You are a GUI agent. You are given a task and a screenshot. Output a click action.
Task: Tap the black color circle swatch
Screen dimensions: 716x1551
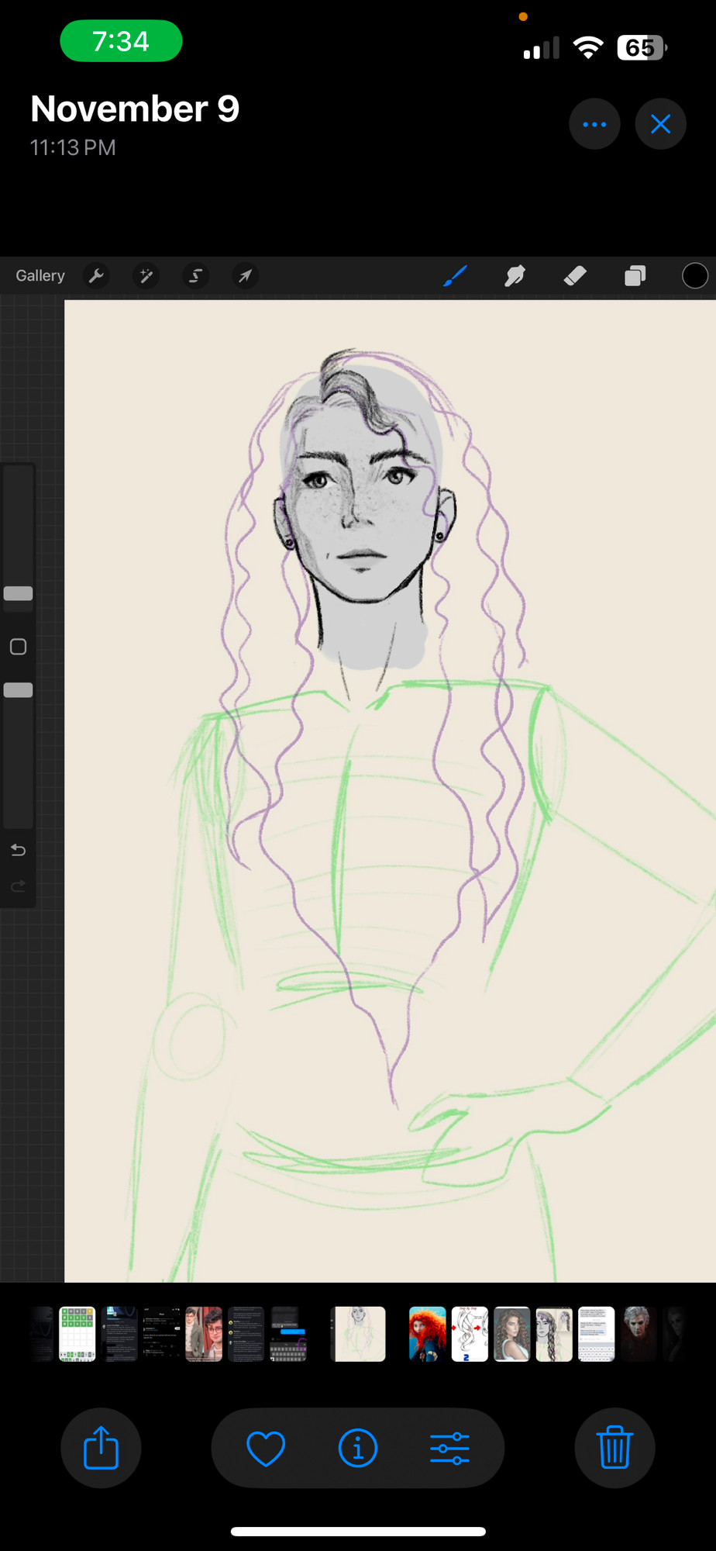tap(695, 275)
